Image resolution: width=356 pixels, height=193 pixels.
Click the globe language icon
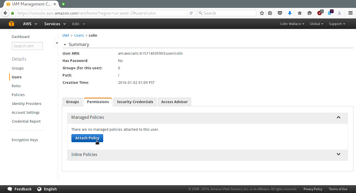point(39,189)
